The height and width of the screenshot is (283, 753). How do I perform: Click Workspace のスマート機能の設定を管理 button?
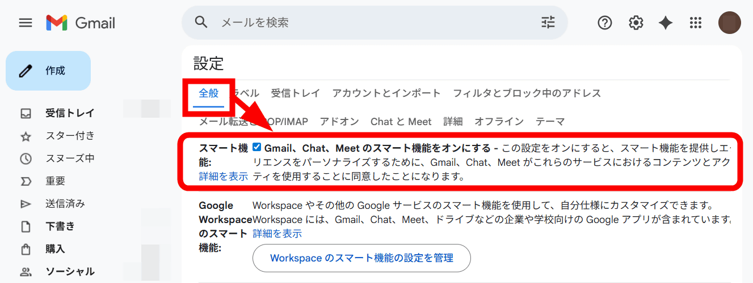(361, 258)
